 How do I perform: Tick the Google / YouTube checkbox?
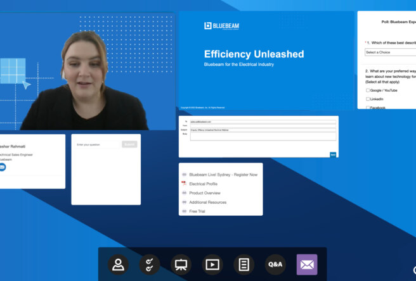pyautogui.click(x=368, y=91)
